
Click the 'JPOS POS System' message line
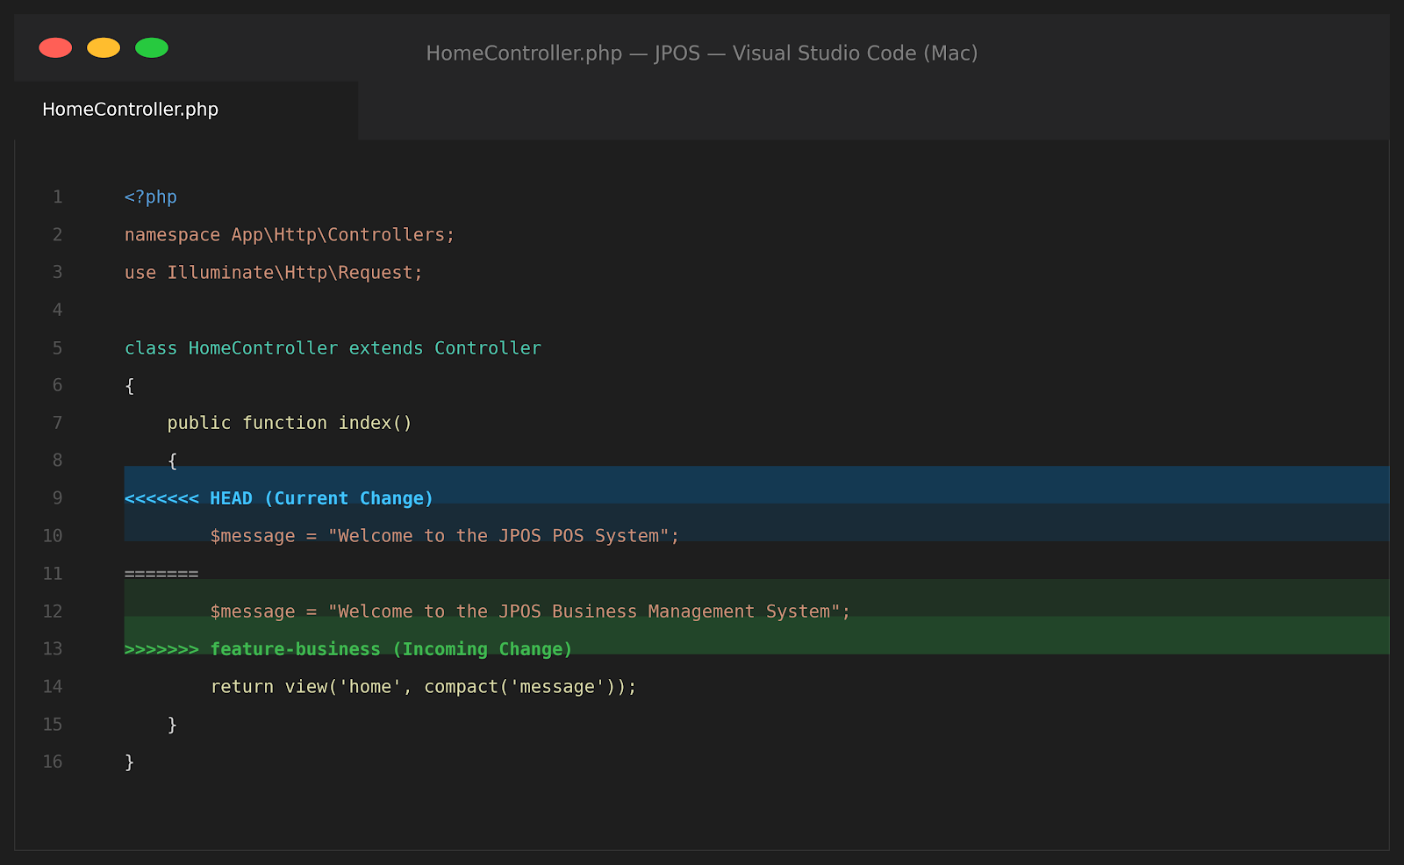click(x=444, y=536)
